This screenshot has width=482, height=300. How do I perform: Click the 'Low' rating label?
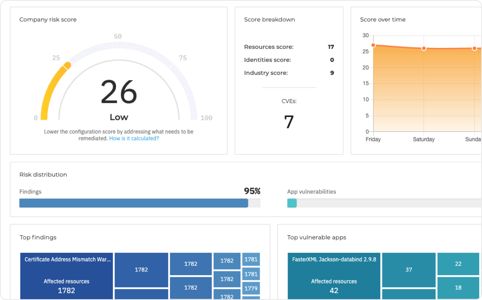118,117
